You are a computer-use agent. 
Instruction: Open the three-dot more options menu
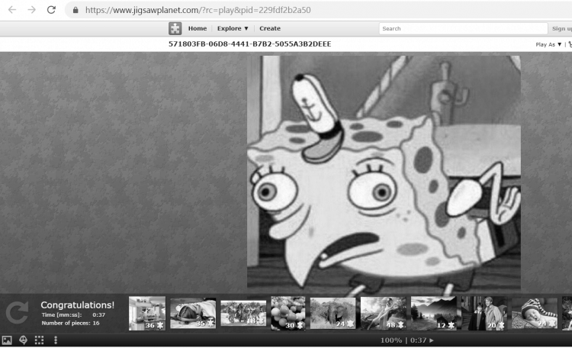(x=56, y=340)
